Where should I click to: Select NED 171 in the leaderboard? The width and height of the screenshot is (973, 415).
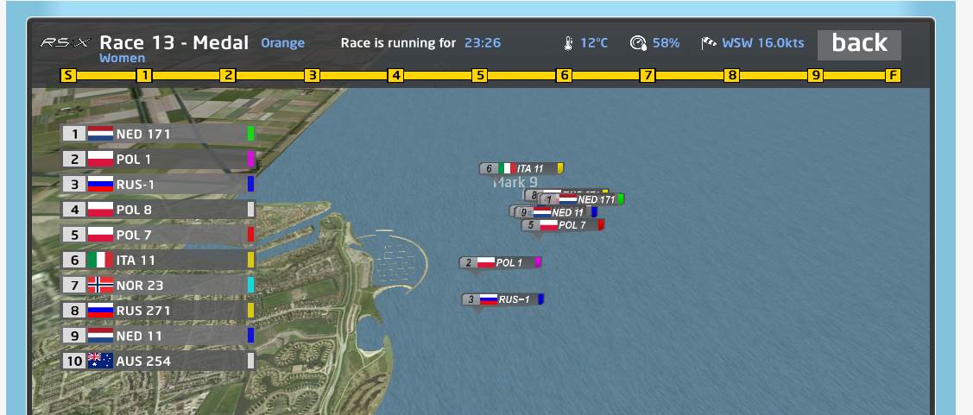(x=155, y=134)
